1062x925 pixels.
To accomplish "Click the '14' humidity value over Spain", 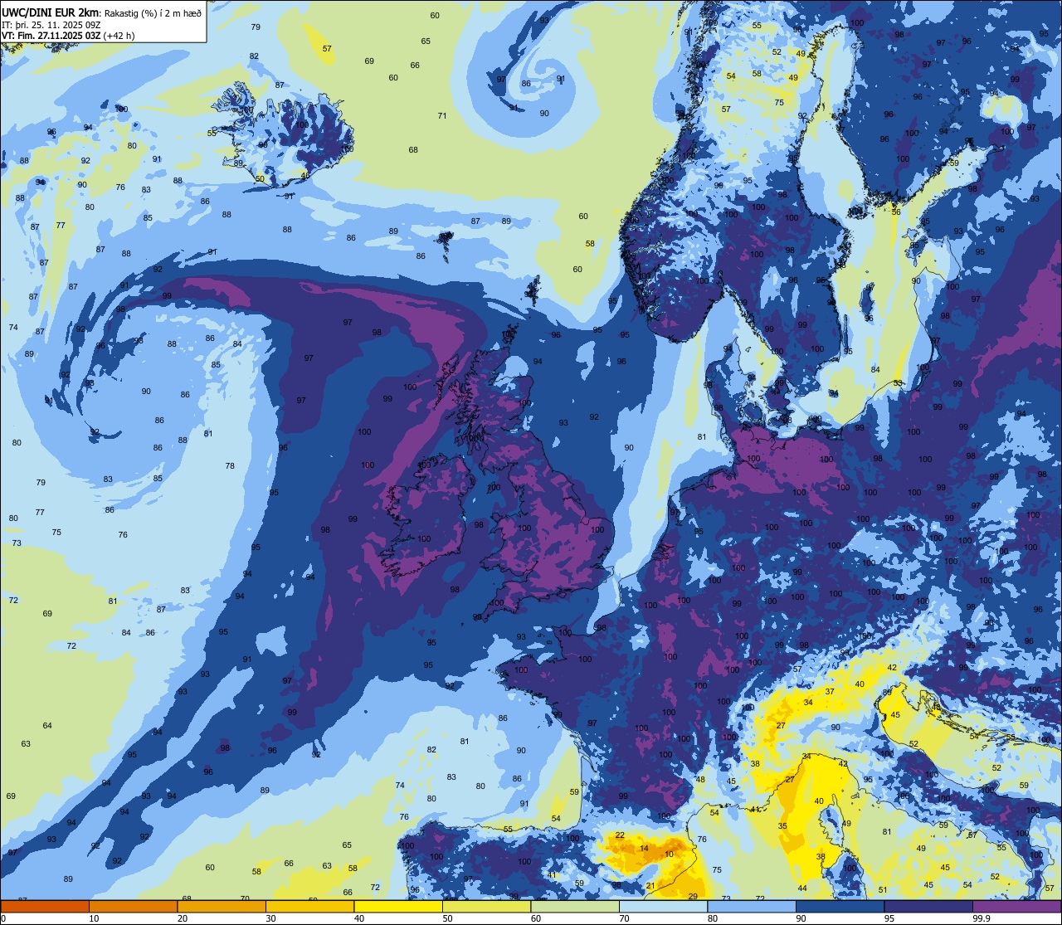I will [644, 849].
